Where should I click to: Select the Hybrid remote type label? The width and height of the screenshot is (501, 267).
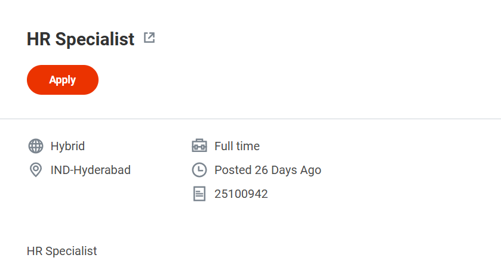[x=67, y=146]
